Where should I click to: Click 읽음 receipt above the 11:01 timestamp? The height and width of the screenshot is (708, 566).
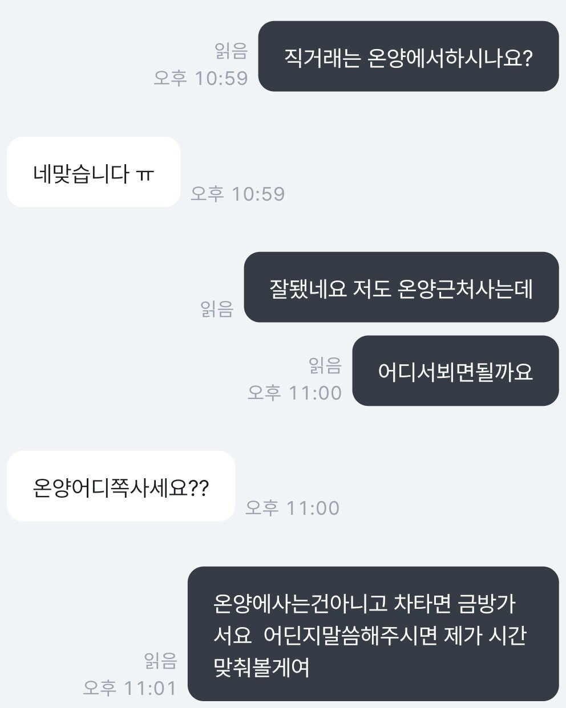click(160, 661)
